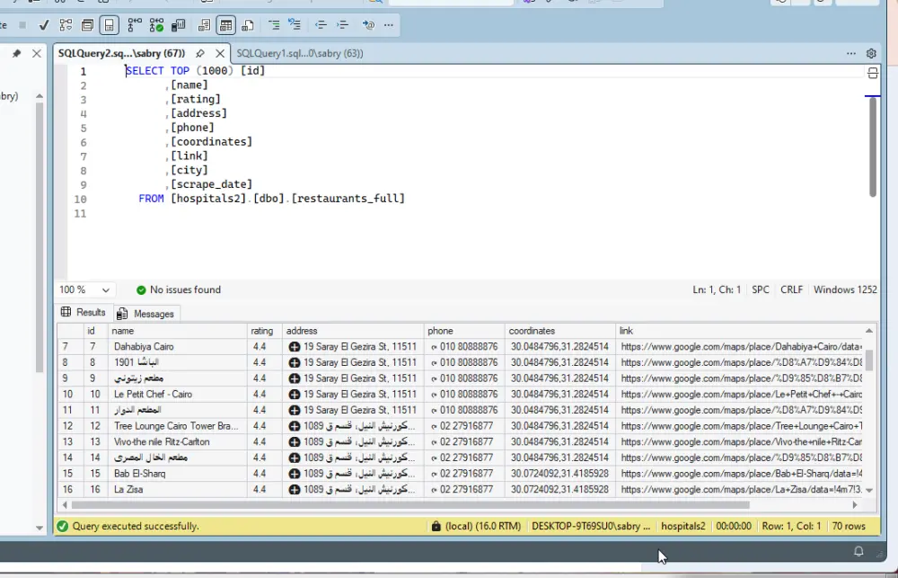Click the left panel scroll down arrow

click(x=39, y=528)
